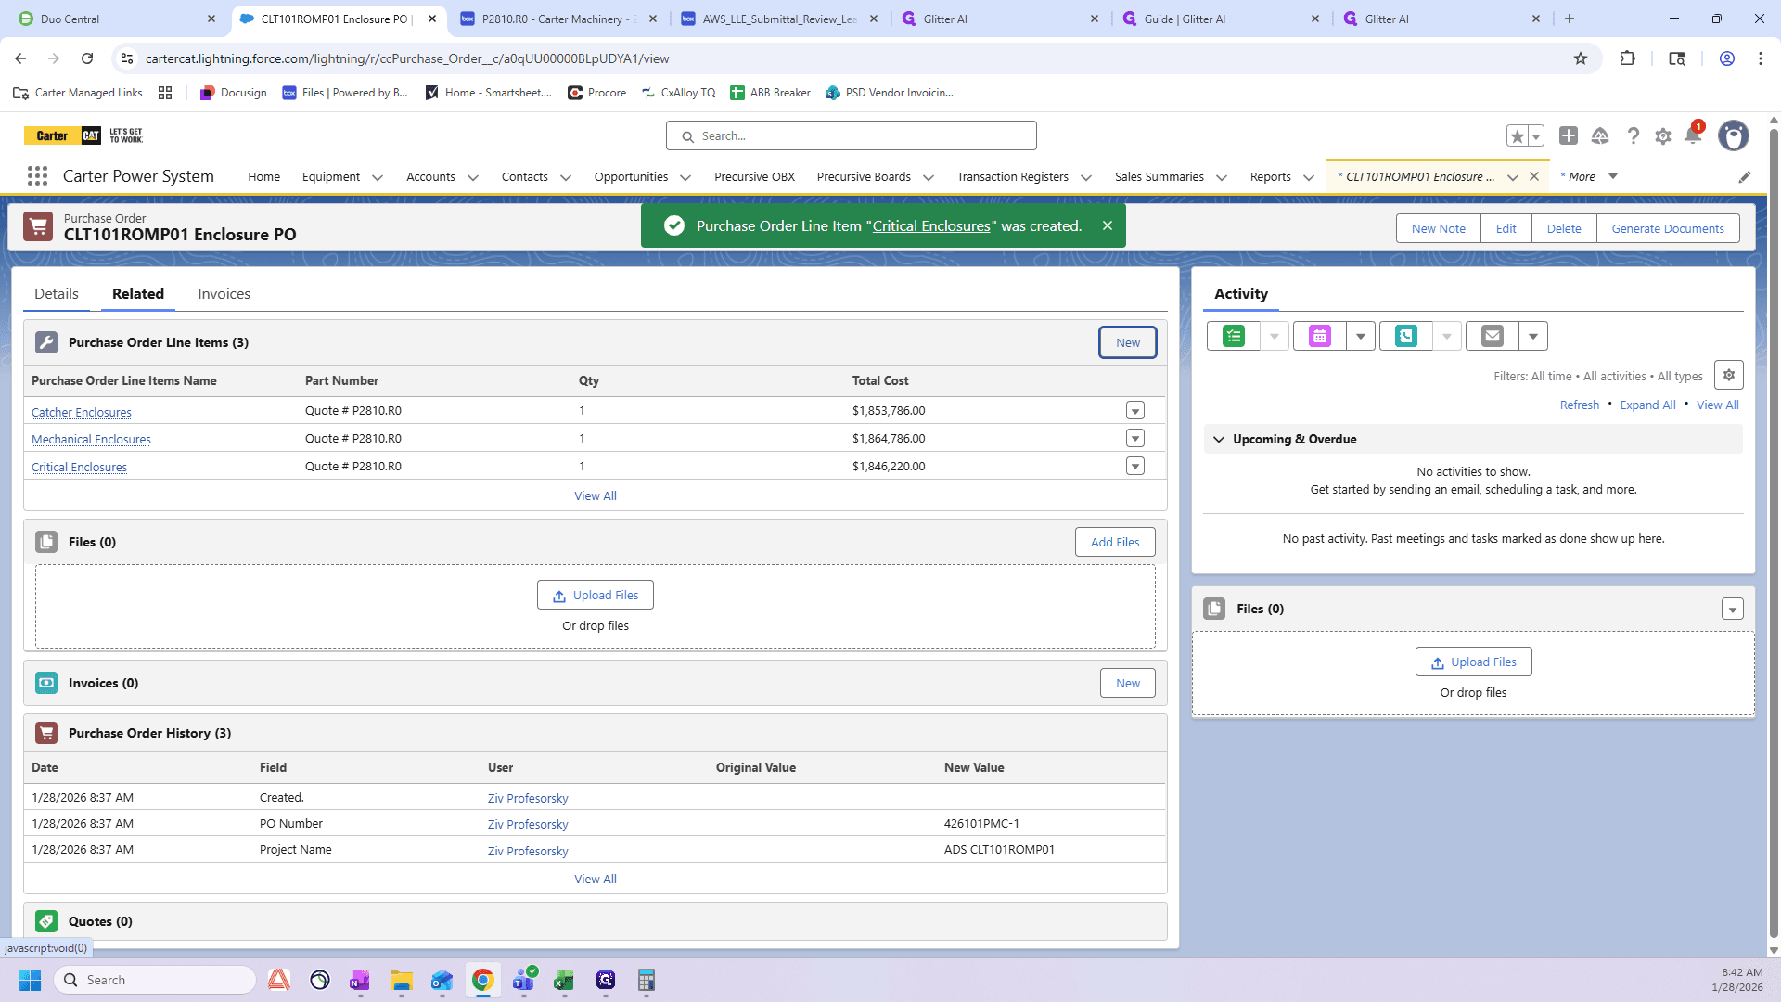The image size is (1781, 1002).
Task: Open the global actions plus icon
Action: tap(1569, 135)
